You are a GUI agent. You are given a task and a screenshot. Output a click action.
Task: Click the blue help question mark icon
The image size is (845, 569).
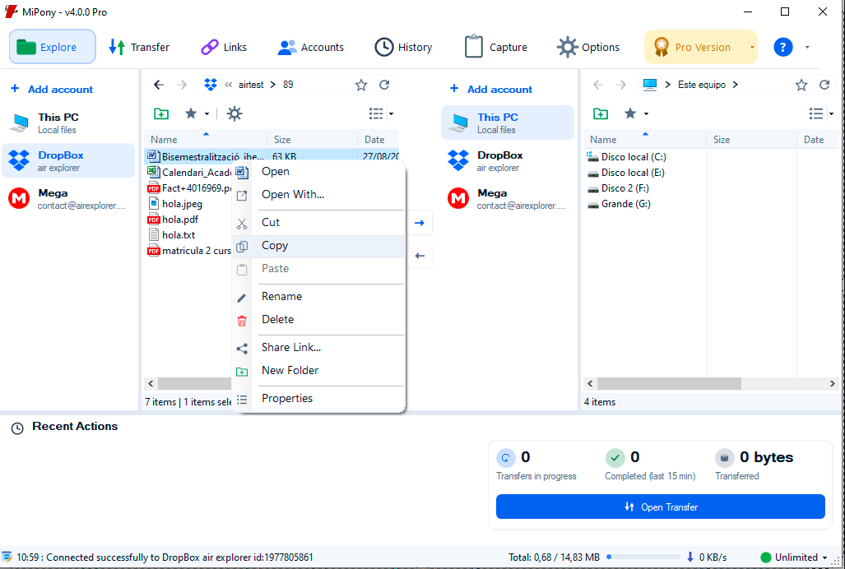click(783, 48)
